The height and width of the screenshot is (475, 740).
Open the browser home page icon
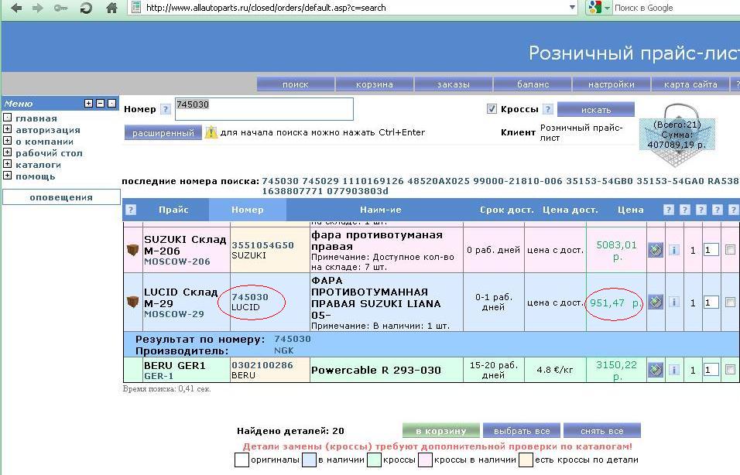[111, 7]
